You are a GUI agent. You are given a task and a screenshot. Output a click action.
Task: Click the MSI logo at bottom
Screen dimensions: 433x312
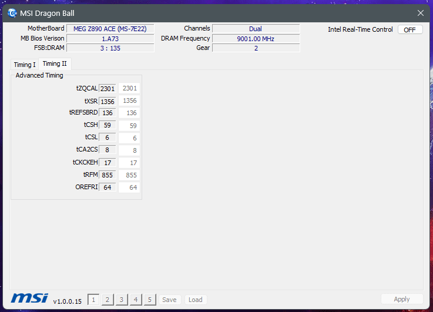tap(29, 298)
